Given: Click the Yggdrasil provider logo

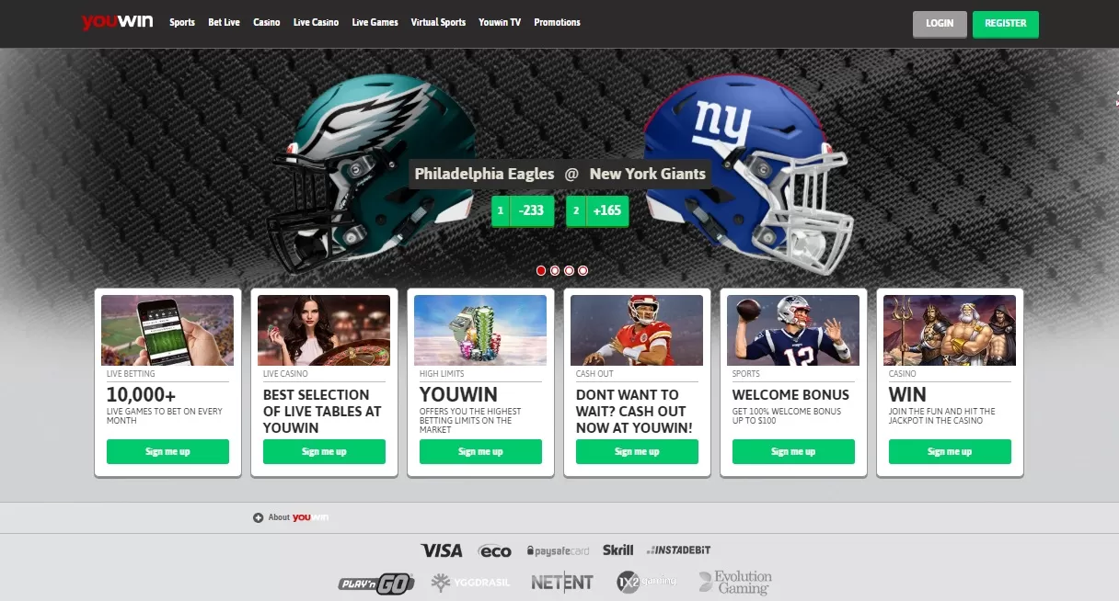Looking at the screenshot, I should [x=467, y=582].
